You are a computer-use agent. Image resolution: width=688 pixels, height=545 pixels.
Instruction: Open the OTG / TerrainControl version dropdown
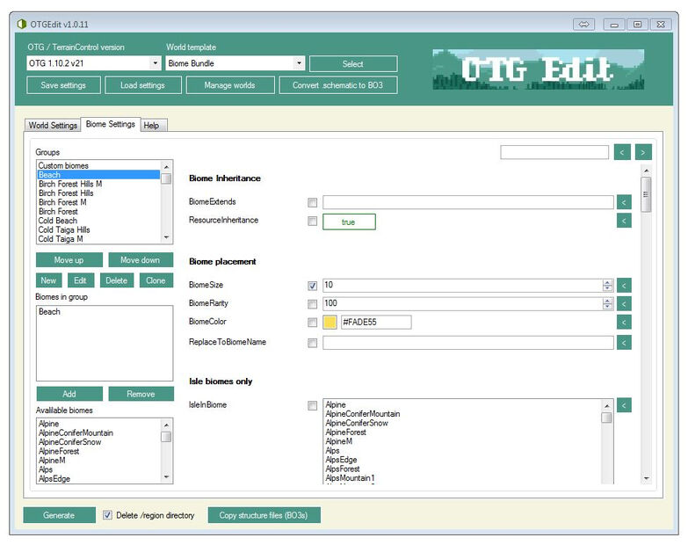(155, 63)
